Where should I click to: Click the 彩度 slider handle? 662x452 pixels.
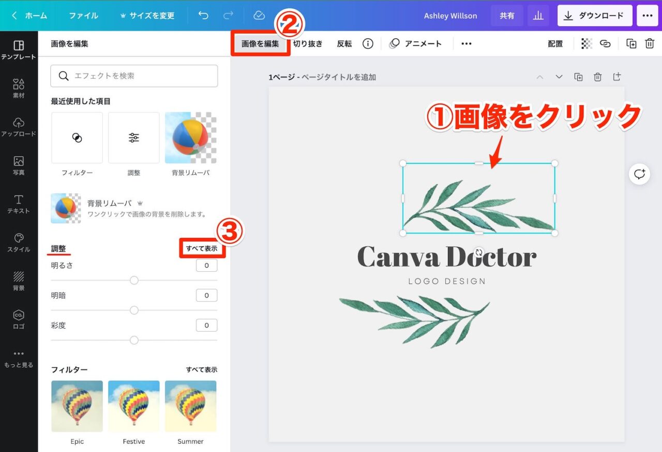tap(134, 340)
